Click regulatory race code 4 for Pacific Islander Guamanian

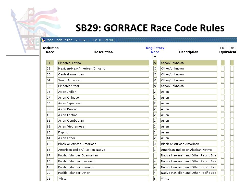click(155, 155)
